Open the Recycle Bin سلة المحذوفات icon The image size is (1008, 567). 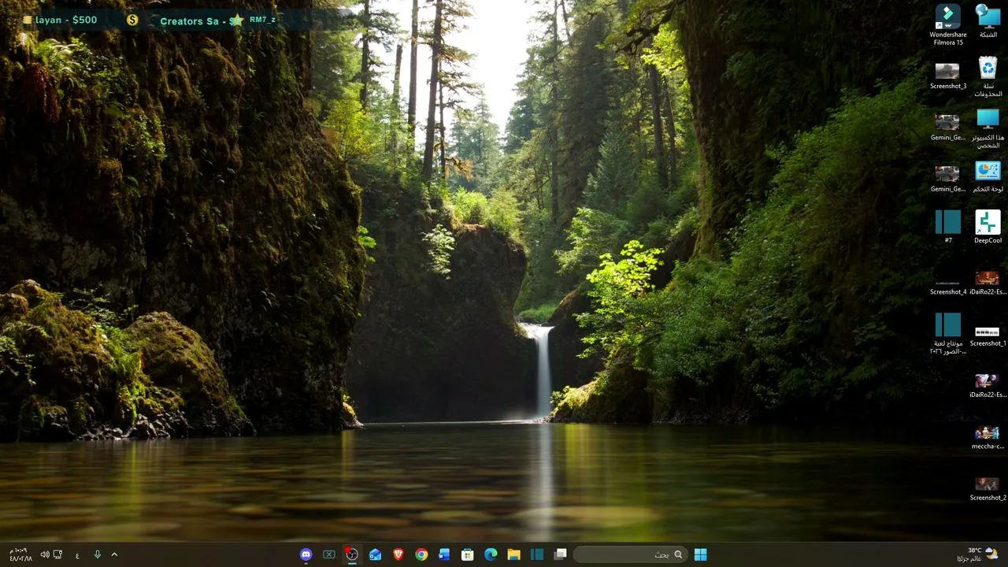988,77
